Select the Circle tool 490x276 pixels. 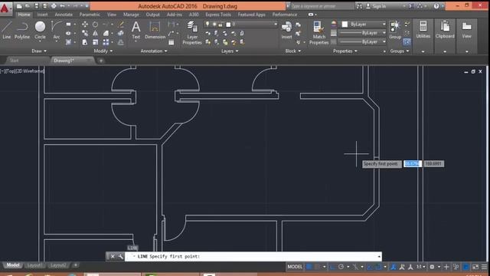pos(40,30)
